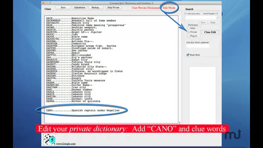Screen dimensions: 263x148
Task: Open the www.Google.com link
Action: (66, 144)
